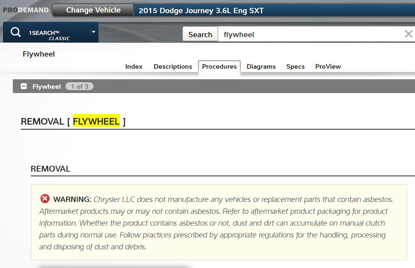
Task: Open the ProView tab
Action: (x=328, y=66)
